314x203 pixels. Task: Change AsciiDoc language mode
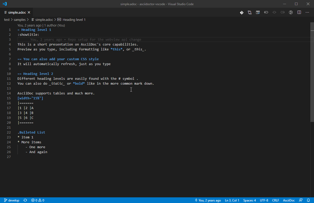[289, 200]
